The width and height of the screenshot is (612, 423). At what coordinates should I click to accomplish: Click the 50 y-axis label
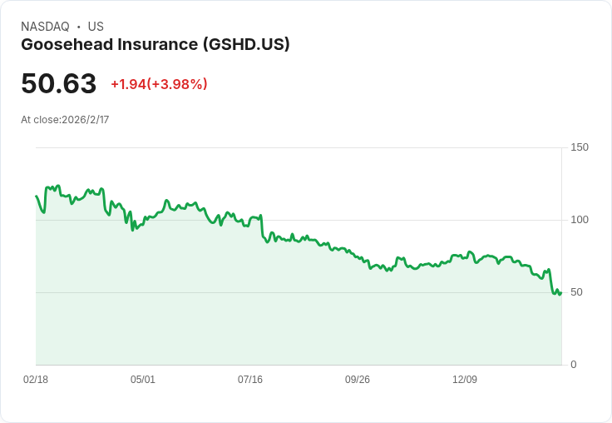point(576,292)
